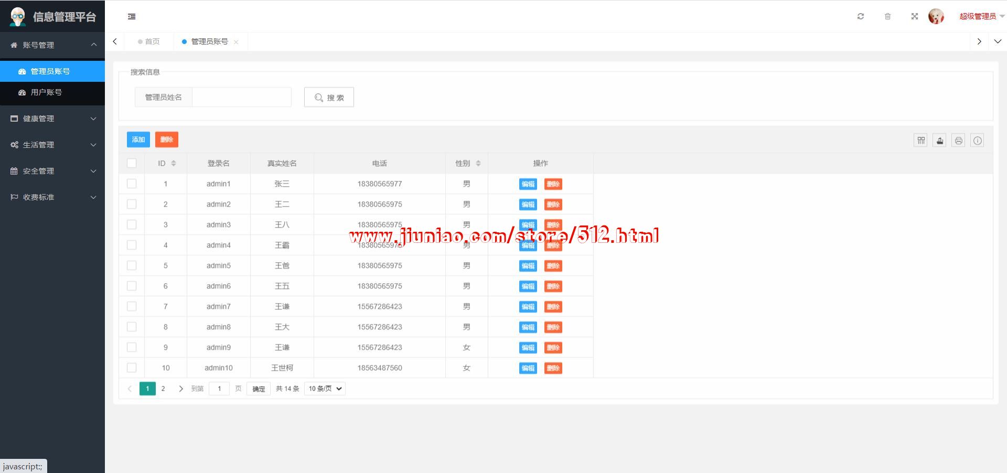This screenshot has height=473, width=1007.
Task: Expand the 健康管理 menu
Action: pos(52,119)
